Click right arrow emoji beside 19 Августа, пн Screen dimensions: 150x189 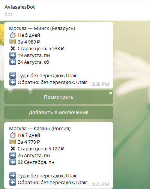point(13,55)
